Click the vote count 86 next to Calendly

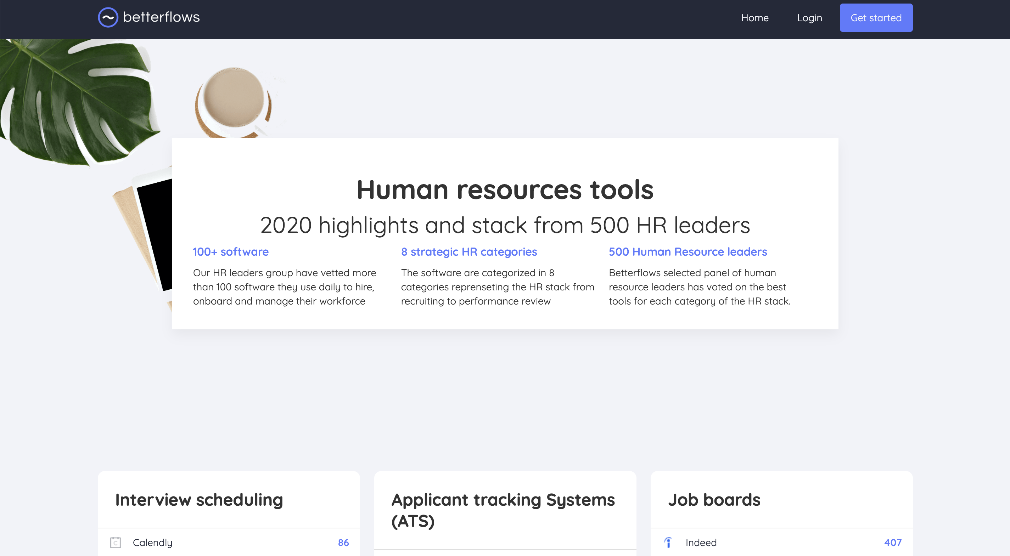tap(343, 542)
